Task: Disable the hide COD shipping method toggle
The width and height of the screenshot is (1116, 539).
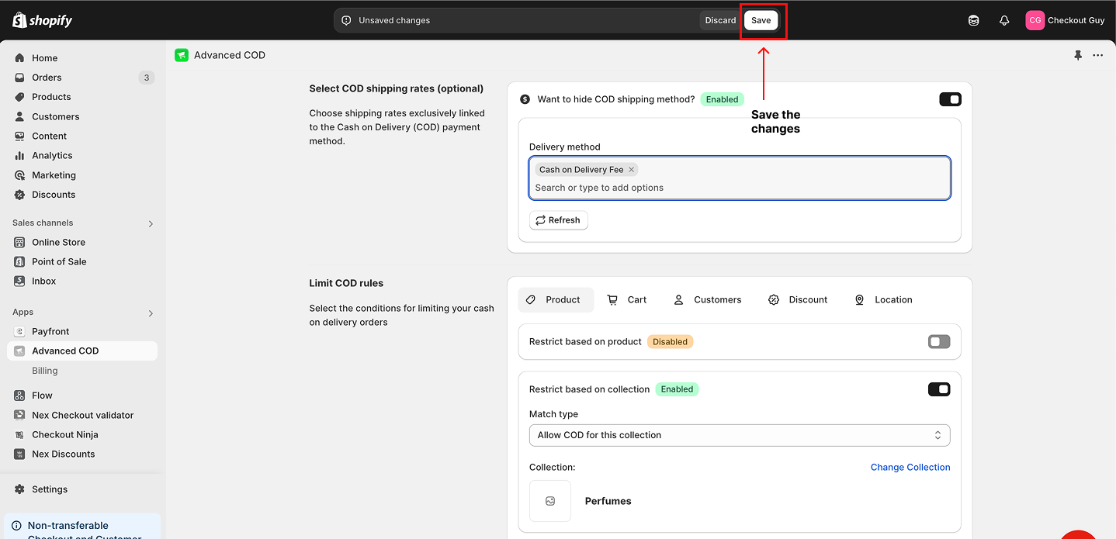Action: pos(950,99)
